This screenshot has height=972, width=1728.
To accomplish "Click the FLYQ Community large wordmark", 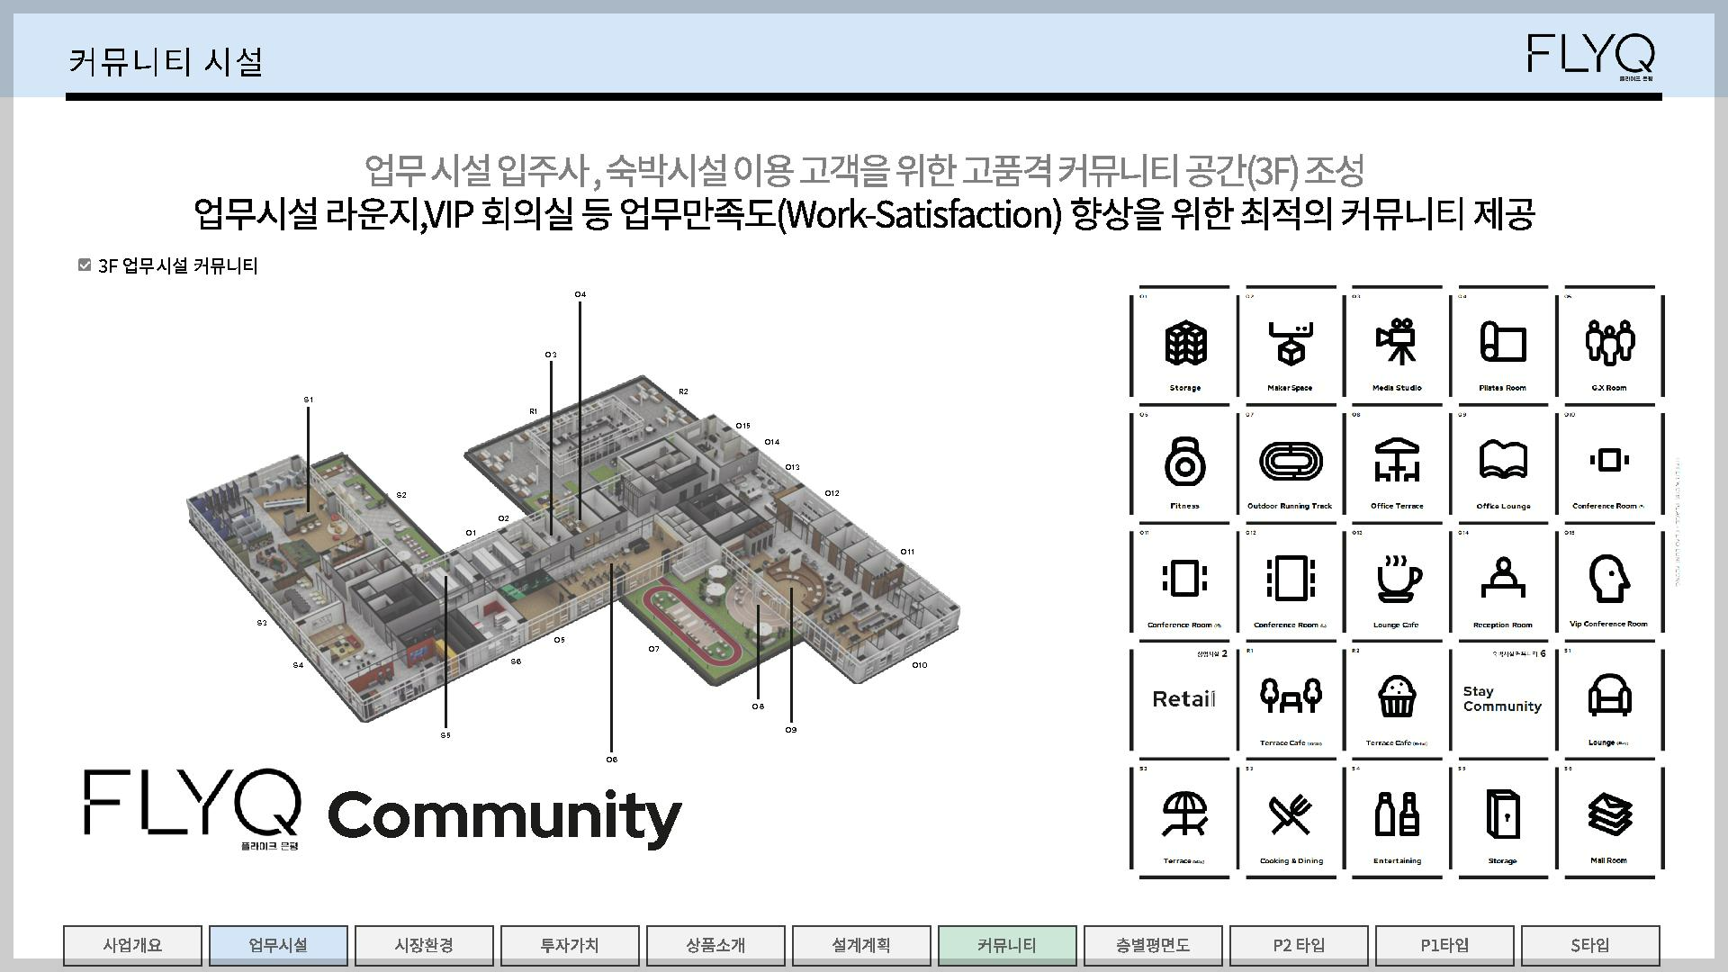I will pyautogui.click(x=382, y=809).
